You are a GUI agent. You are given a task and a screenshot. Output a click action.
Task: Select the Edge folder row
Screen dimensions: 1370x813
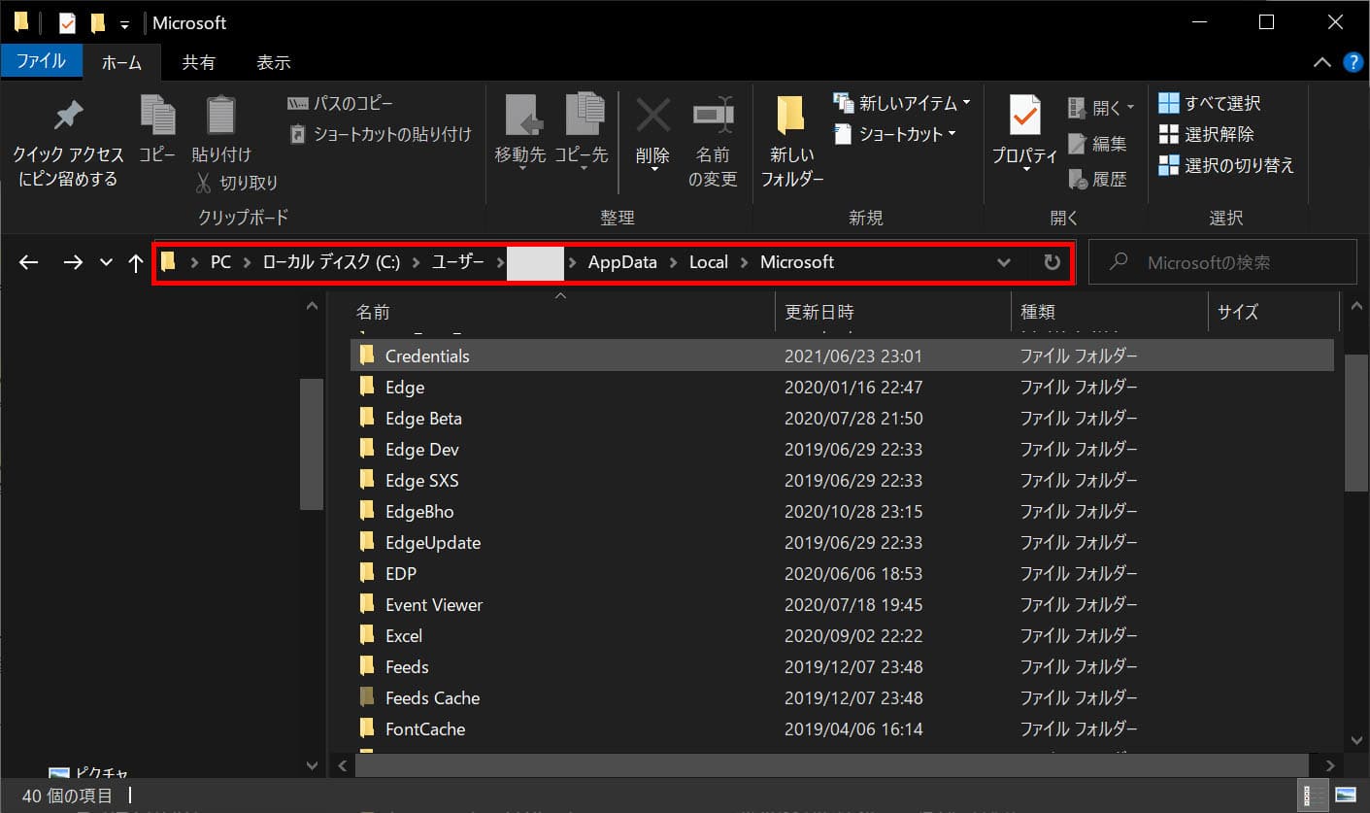[842, 387]
